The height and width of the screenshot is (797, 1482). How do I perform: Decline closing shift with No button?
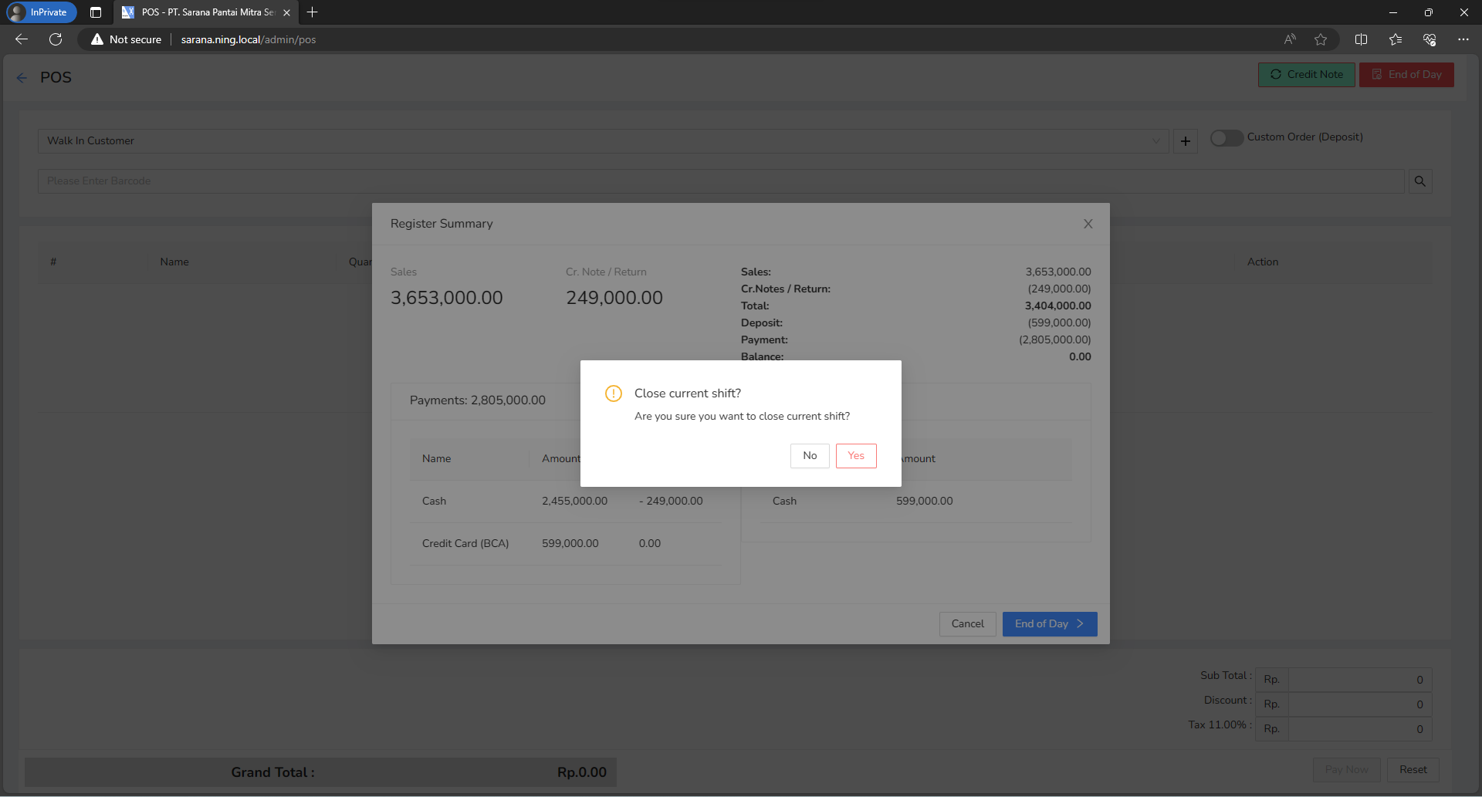pos(810,456)
